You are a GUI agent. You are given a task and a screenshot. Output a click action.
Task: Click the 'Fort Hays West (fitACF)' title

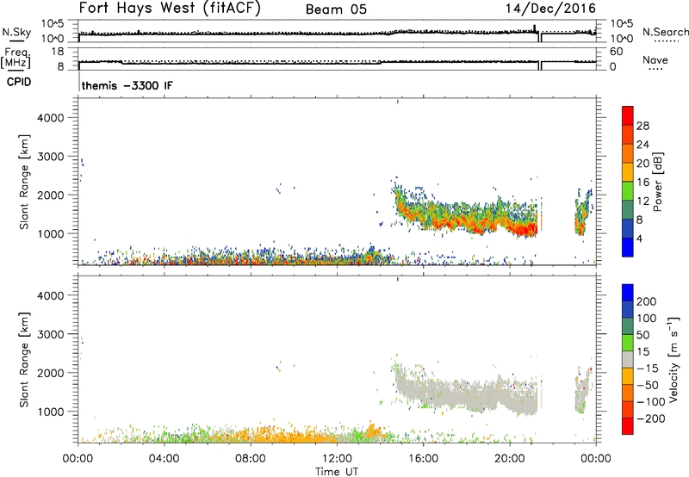(x=170, y=8)
